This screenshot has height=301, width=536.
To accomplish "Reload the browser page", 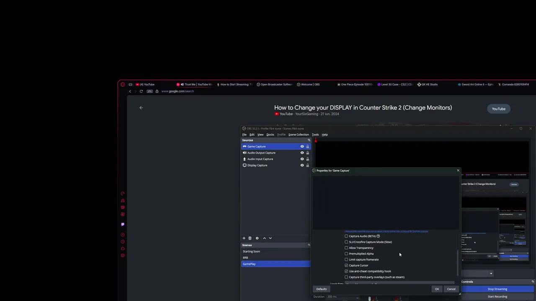I will pos(141,92).
